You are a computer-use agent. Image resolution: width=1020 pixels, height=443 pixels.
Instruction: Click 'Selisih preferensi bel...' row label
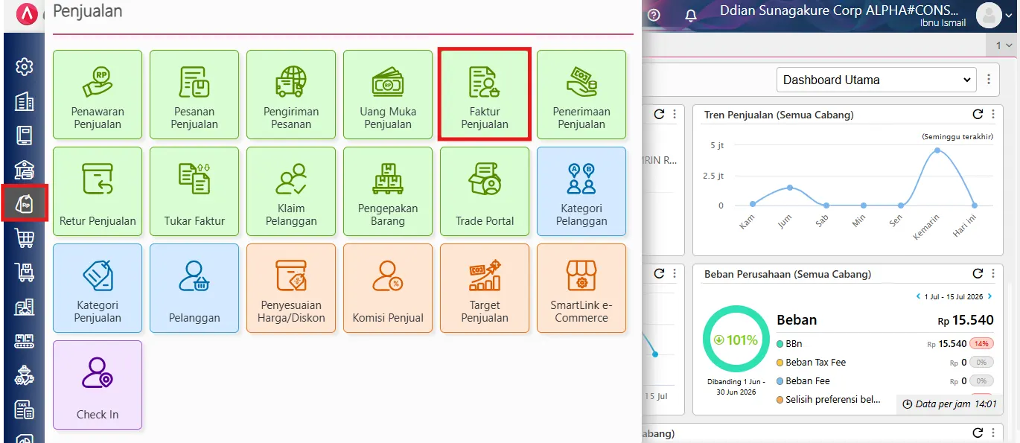[x=833, y=400]
